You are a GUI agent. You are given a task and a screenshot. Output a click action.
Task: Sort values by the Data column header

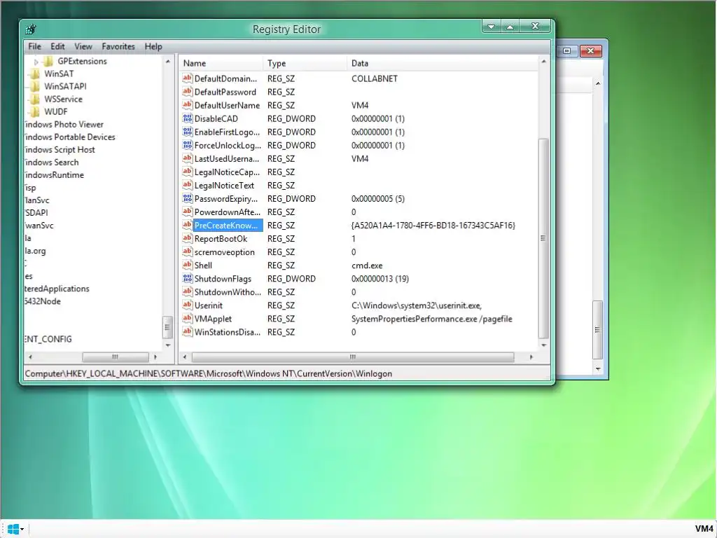tap(443, 63)
